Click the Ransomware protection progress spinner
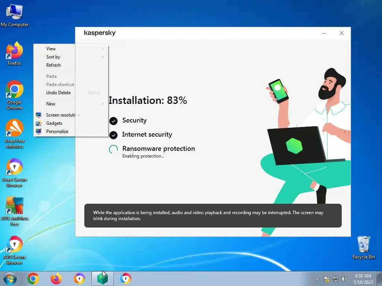Viewport: 382px width, 286px height. coord(113,149)
